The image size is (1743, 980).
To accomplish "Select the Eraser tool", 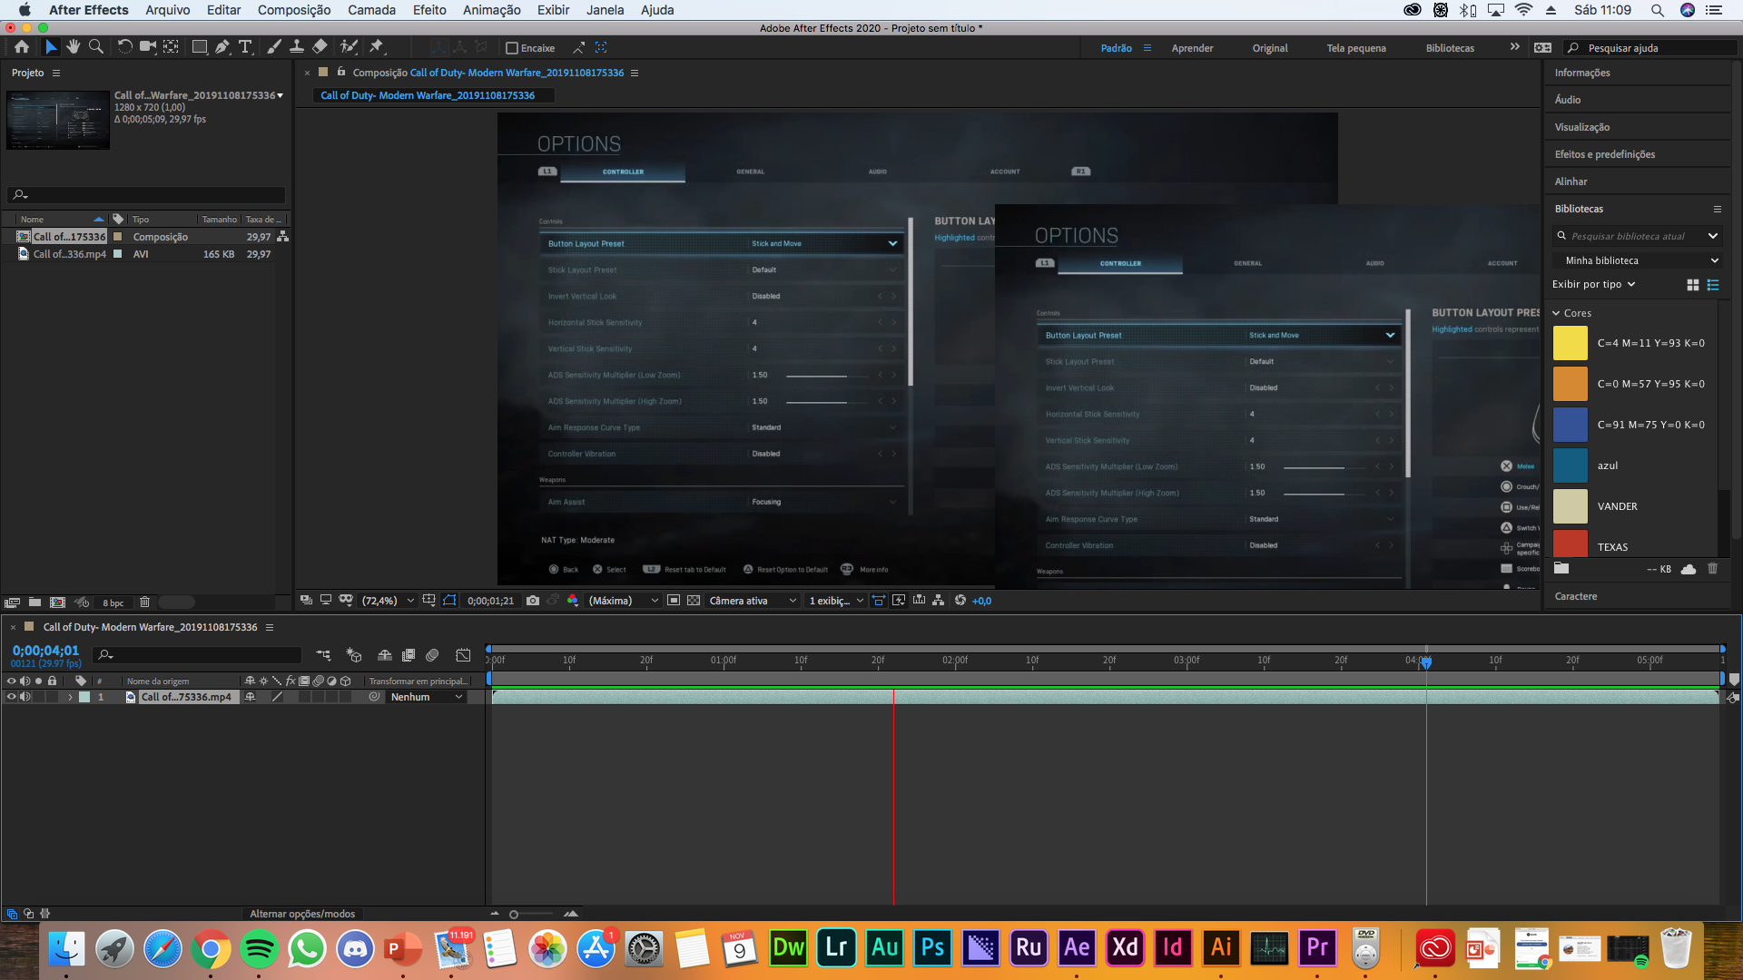I will pyautogui.click(x=320, y=47).
